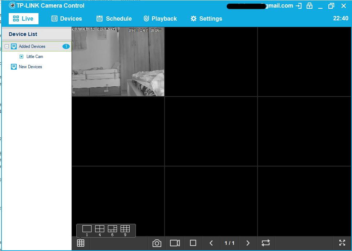Screen dimensions: 352x251
Task: Go to the previous camera page
Action: (x=211, y=243)
